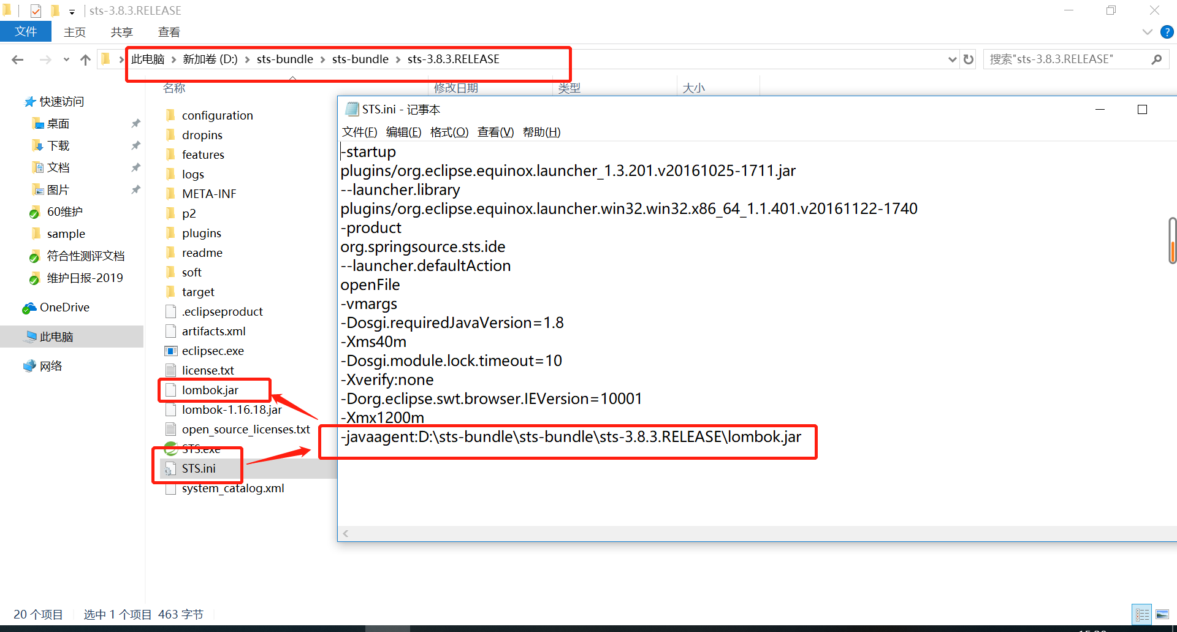Select the features folder
Screen dimensions: 1177x632
click(x=203, y=154)
